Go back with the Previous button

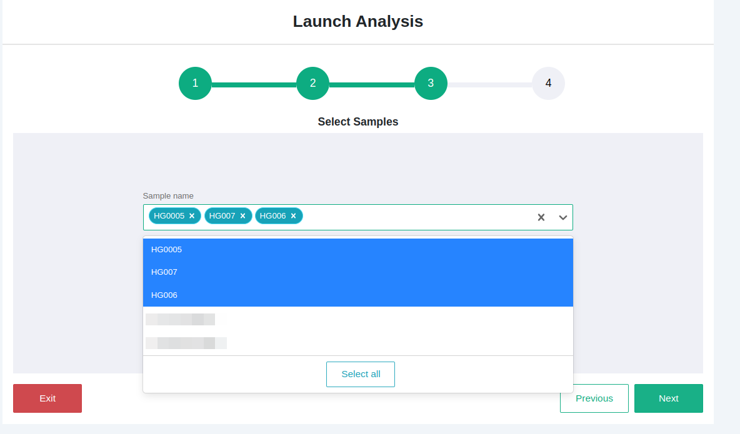point(594,398)
